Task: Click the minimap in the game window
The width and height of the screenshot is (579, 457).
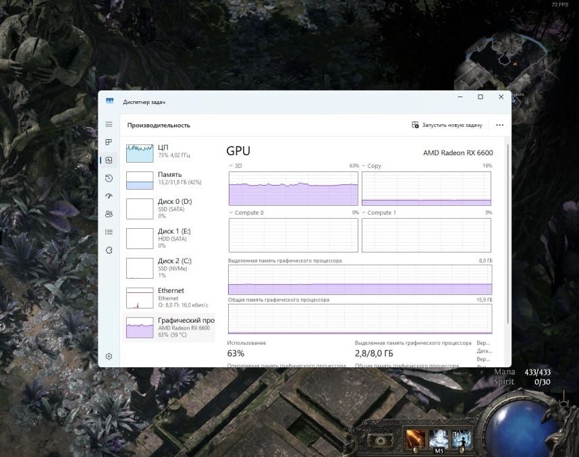Action: [x=506, y=63]
